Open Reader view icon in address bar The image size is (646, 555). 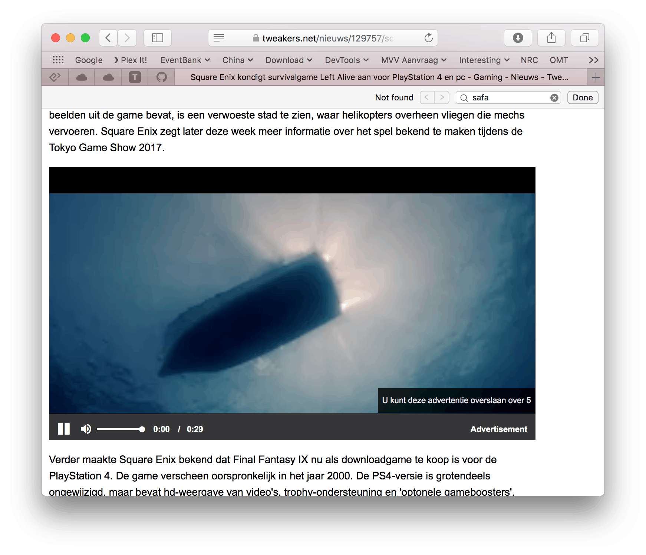pyautogui.click(x=219, y=38)
